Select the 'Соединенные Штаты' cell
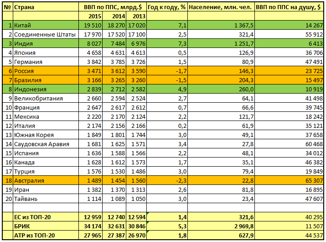This screenshot has height=242, width=326. pos(46,34)
